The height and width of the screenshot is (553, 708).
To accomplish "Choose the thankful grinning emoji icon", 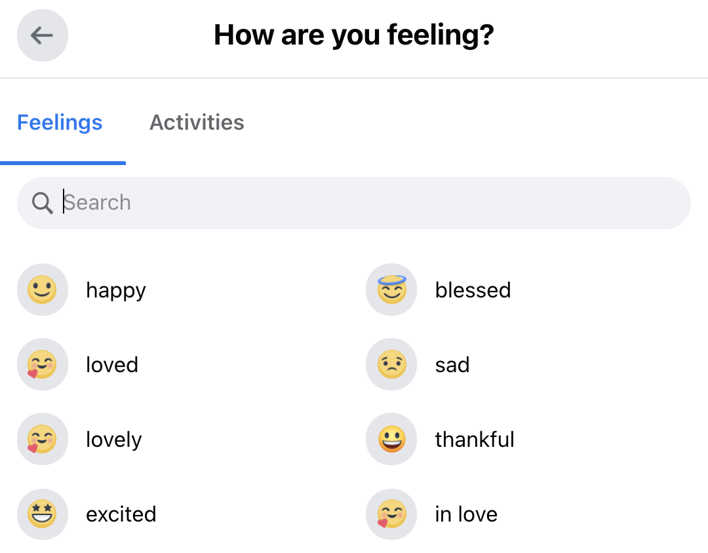I will 391,439.
